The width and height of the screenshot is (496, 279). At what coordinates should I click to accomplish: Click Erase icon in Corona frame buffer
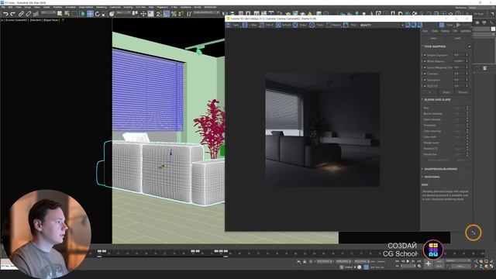click(295, 25)
